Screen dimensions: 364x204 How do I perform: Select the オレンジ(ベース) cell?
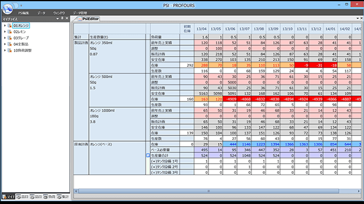point(117,158)
